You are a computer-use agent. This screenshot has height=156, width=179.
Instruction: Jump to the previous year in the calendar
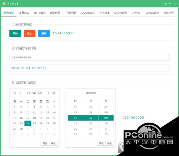[x=15, y=93]
